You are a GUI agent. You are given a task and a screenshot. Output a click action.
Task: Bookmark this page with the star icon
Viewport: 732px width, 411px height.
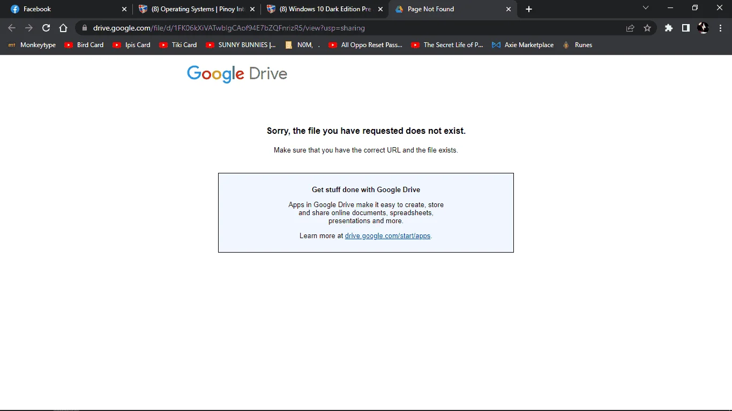tap(647, 28)
